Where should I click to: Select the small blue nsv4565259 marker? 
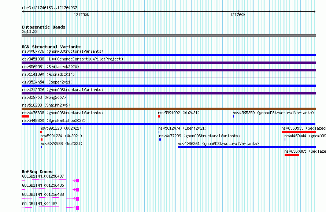(x=233, y=116)
